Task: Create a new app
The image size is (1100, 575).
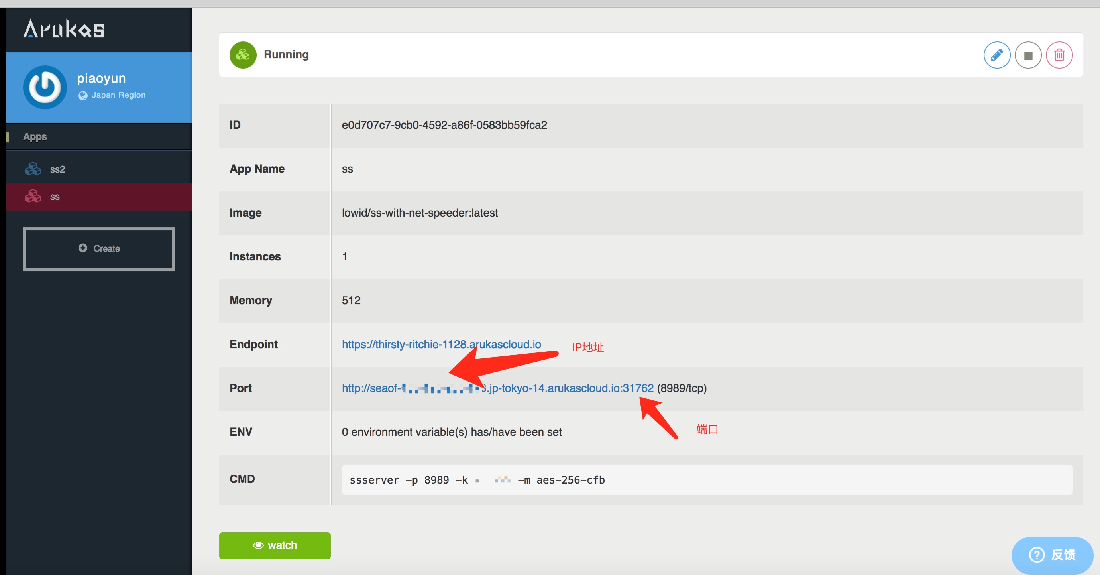Action: 99,249
